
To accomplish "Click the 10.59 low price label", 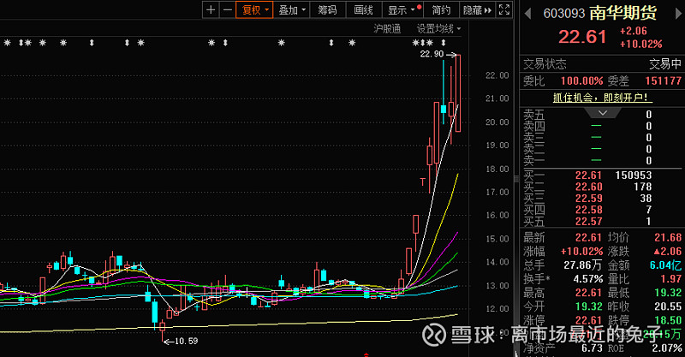I will tap(186, 342).
